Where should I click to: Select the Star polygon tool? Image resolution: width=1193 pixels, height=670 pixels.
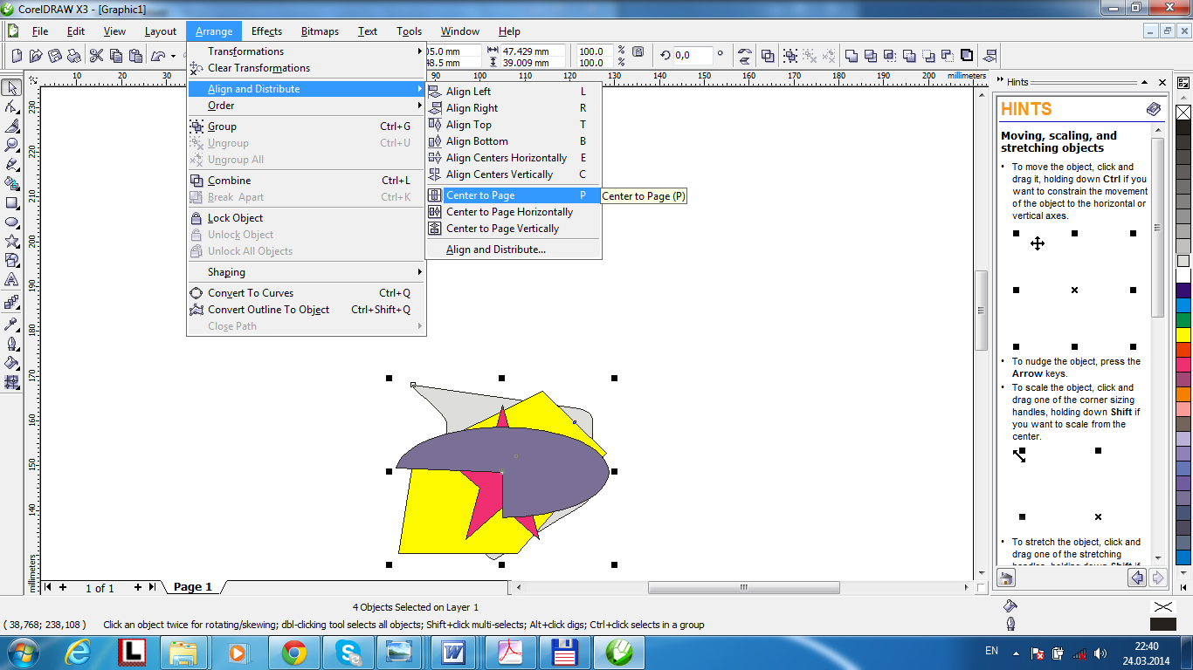[x=11, y=241]
